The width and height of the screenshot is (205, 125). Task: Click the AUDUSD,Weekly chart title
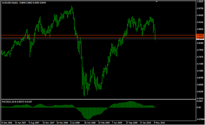(x=10, y=3)
